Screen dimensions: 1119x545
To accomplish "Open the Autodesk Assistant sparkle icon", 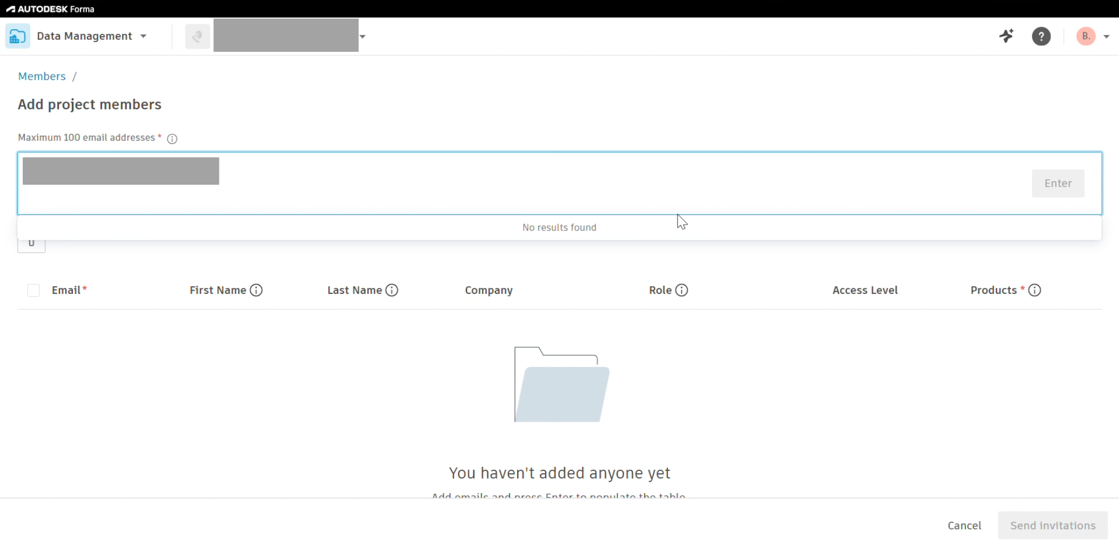I will pos(1006,36).
